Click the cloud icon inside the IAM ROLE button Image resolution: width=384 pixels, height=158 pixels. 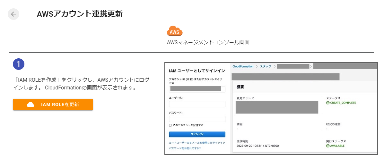(31, 104)
